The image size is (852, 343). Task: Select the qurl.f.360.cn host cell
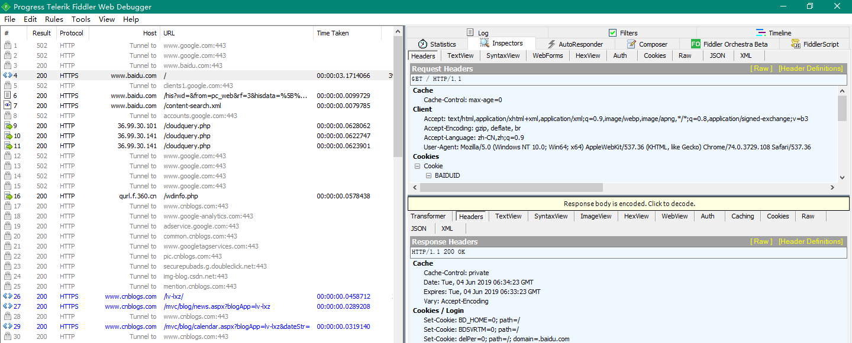pos(137,196)
